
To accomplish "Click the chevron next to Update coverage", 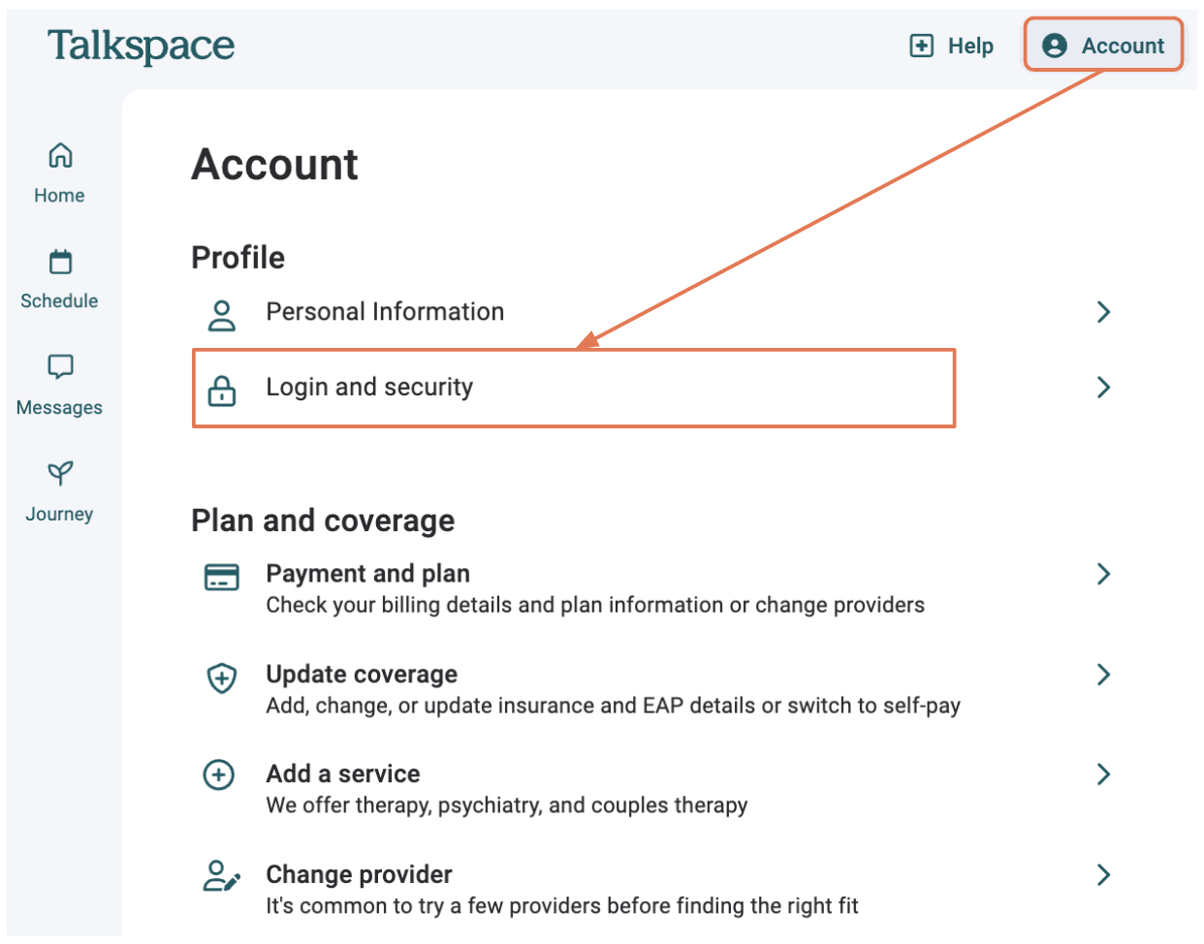I will click(1103, 675).
